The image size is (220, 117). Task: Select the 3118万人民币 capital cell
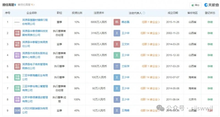pos(99,33)
